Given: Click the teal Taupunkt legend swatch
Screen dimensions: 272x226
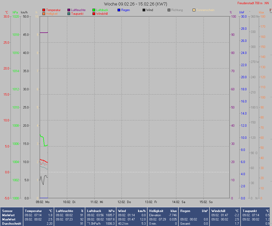Looking at the screenshot, I should click(x=69, y=14).
